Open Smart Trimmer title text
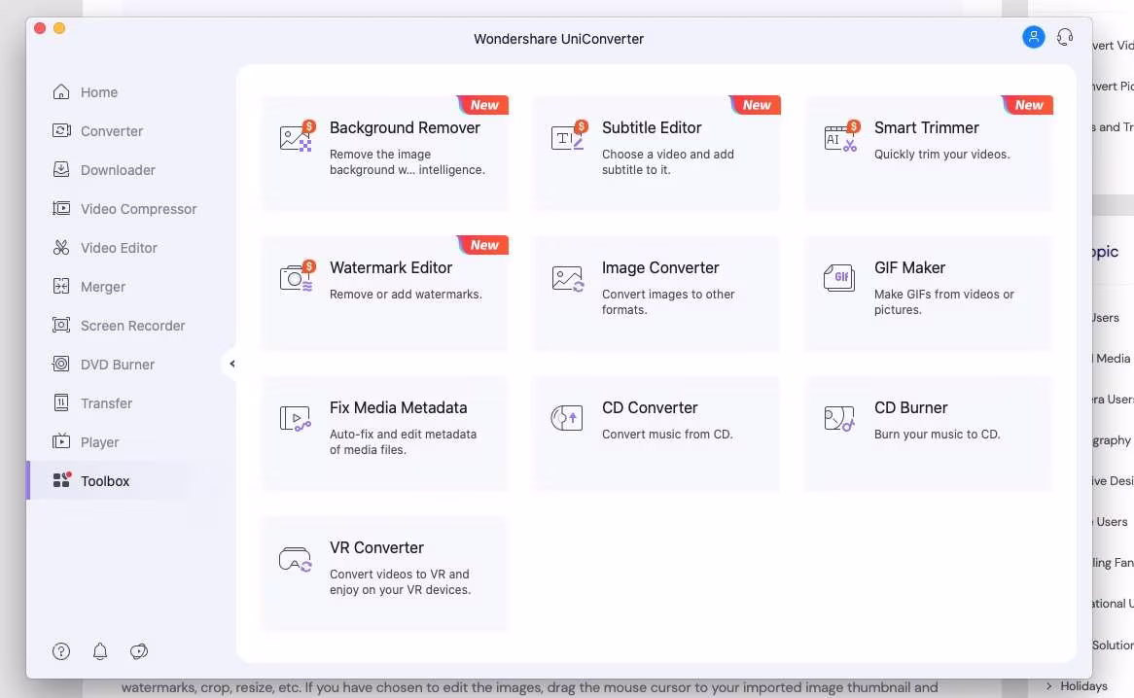This screenshot has height=698, width=1134. tap(927, 127)
